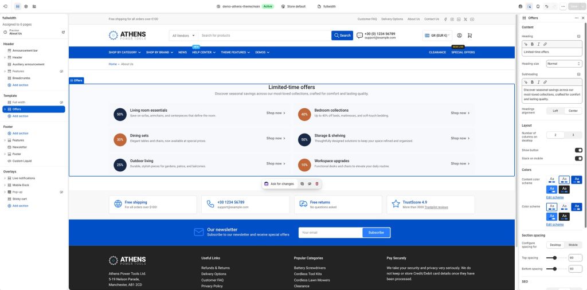Viewport: 587px width, 290px height.
Task: Click the Heading dynamic source icon
Action: coord(579,36)
